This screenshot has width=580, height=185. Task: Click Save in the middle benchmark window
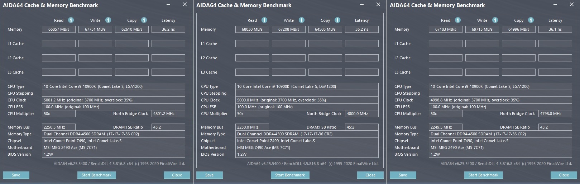tap(210, 175)
